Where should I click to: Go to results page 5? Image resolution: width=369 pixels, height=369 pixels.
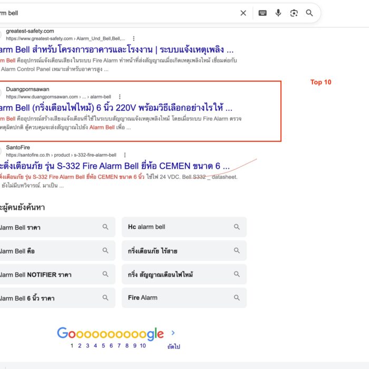(x=103, y=346)
